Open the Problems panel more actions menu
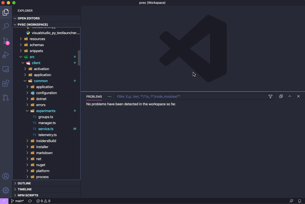 tap(110, 97)
